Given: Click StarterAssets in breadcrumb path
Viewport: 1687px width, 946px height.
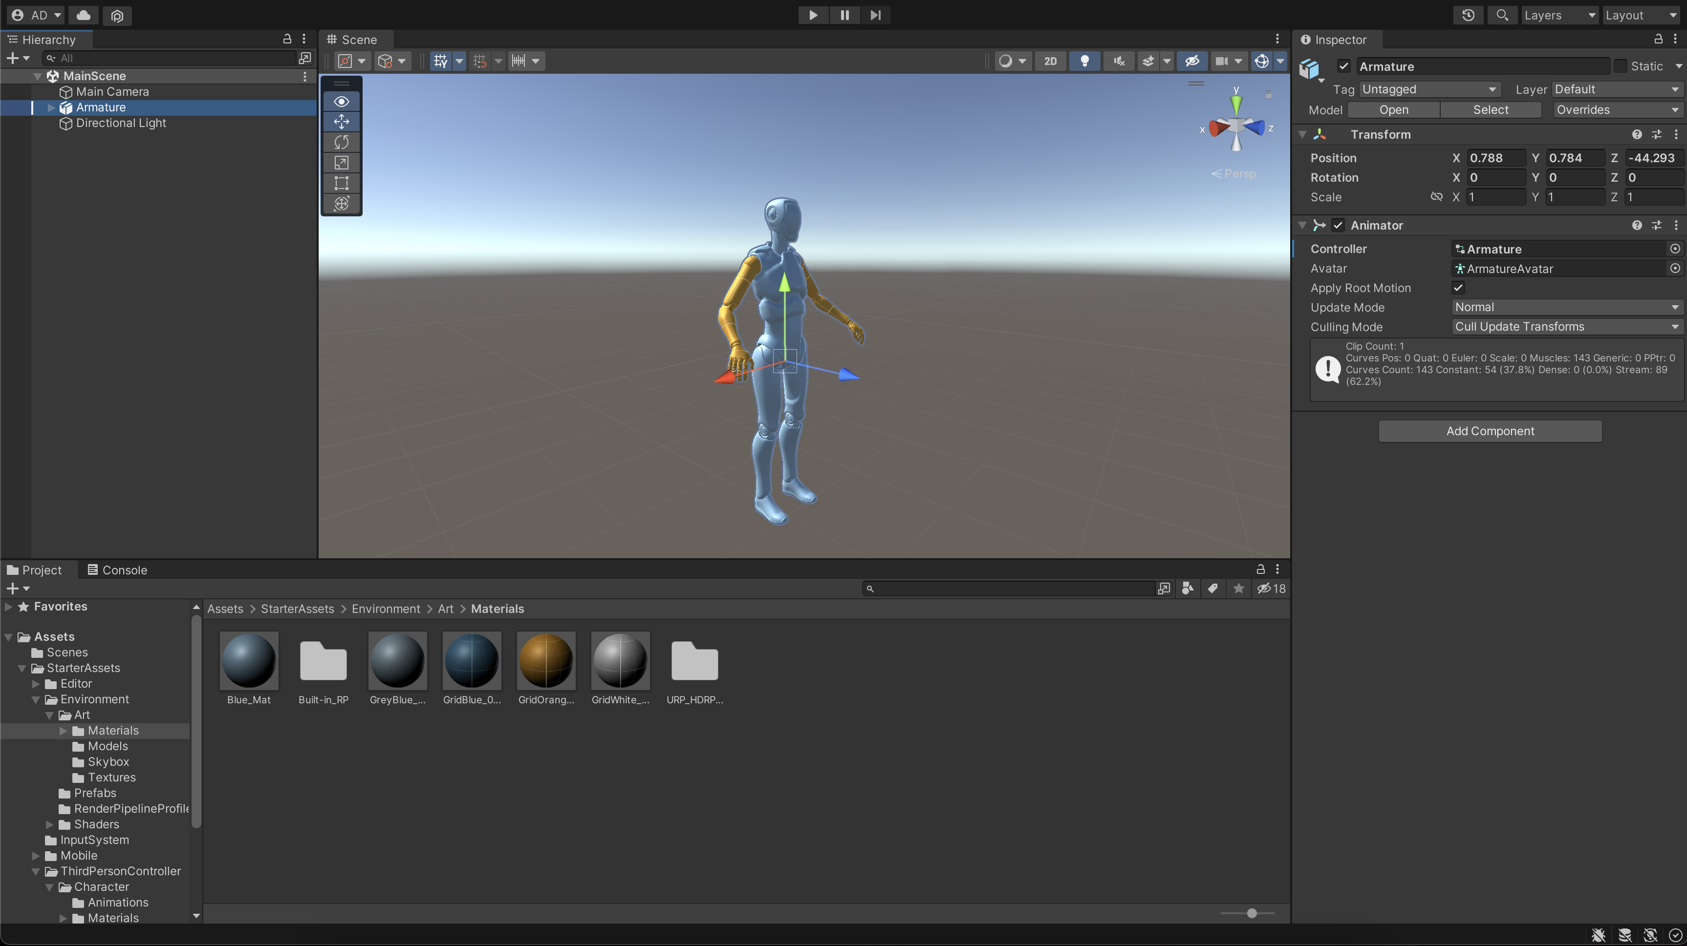Looking at the screenshot, I should [297, 609].
